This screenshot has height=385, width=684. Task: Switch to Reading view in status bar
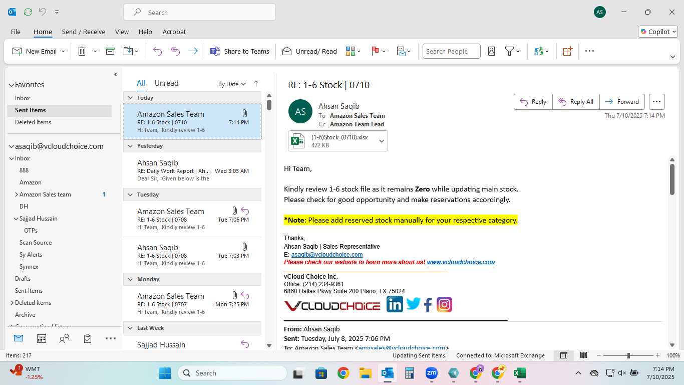coord(583,355)
